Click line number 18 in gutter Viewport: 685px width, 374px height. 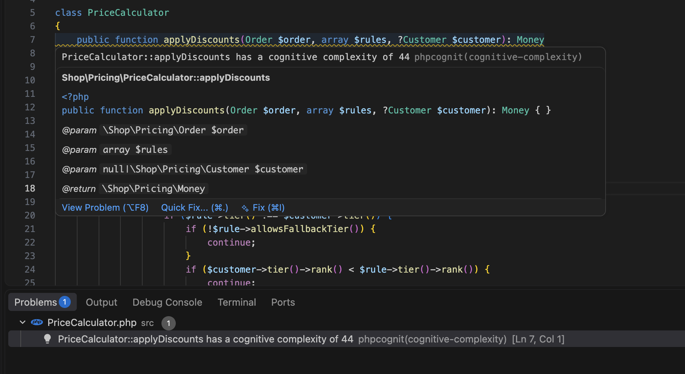[30, 188]
